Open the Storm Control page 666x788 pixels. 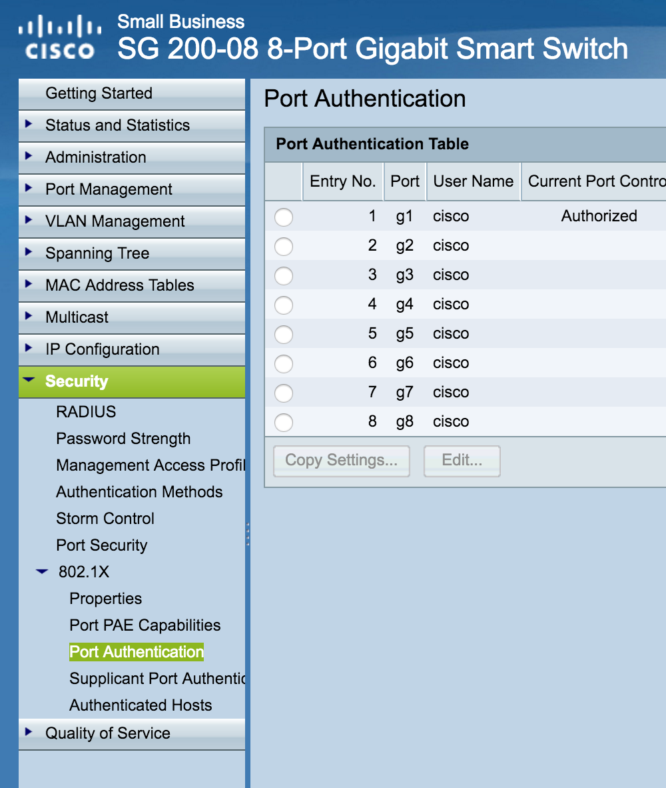click(x=105, y=519)
